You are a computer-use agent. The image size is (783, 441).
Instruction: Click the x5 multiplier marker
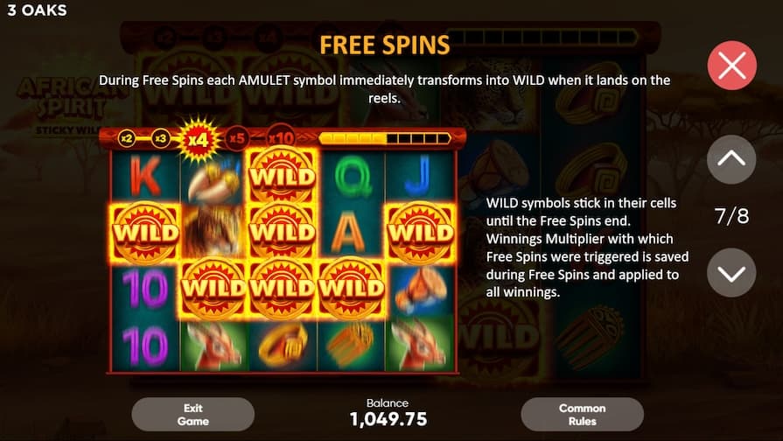tap(237, 138)
